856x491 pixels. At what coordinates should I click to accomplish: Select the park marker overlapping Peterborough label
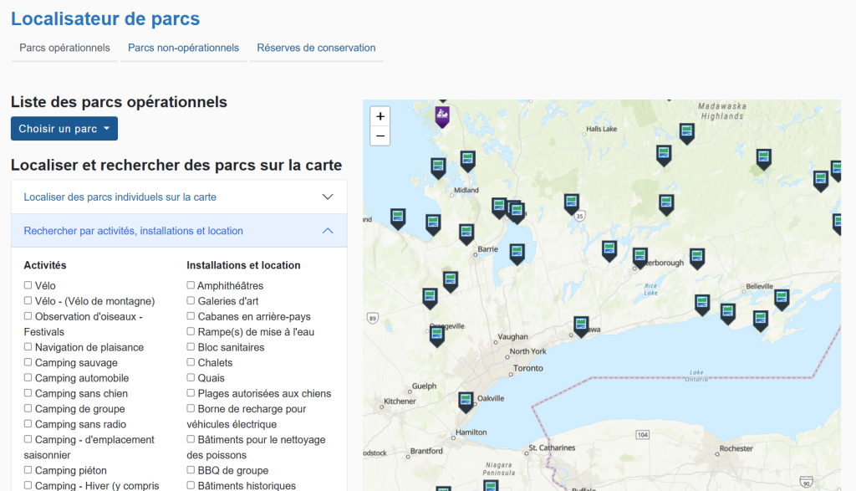point(639,258)
